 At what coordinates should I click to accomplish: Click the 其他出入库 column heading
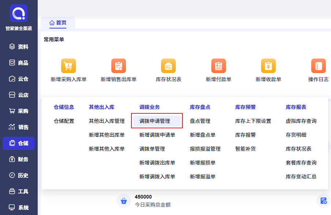101,107
